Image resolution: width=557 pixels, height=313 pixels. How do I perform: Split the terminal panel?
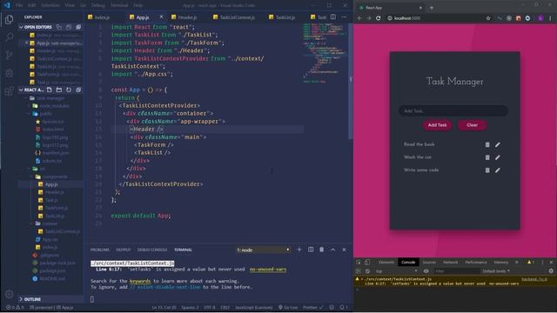tap(311, 250)
